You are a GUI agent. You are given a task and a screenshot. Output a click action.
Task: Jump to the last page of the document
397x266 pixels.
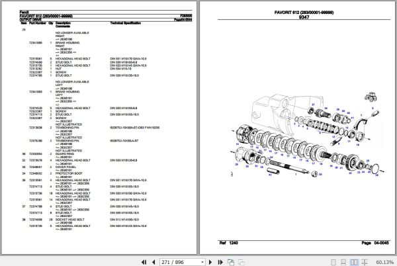(220, 262)
